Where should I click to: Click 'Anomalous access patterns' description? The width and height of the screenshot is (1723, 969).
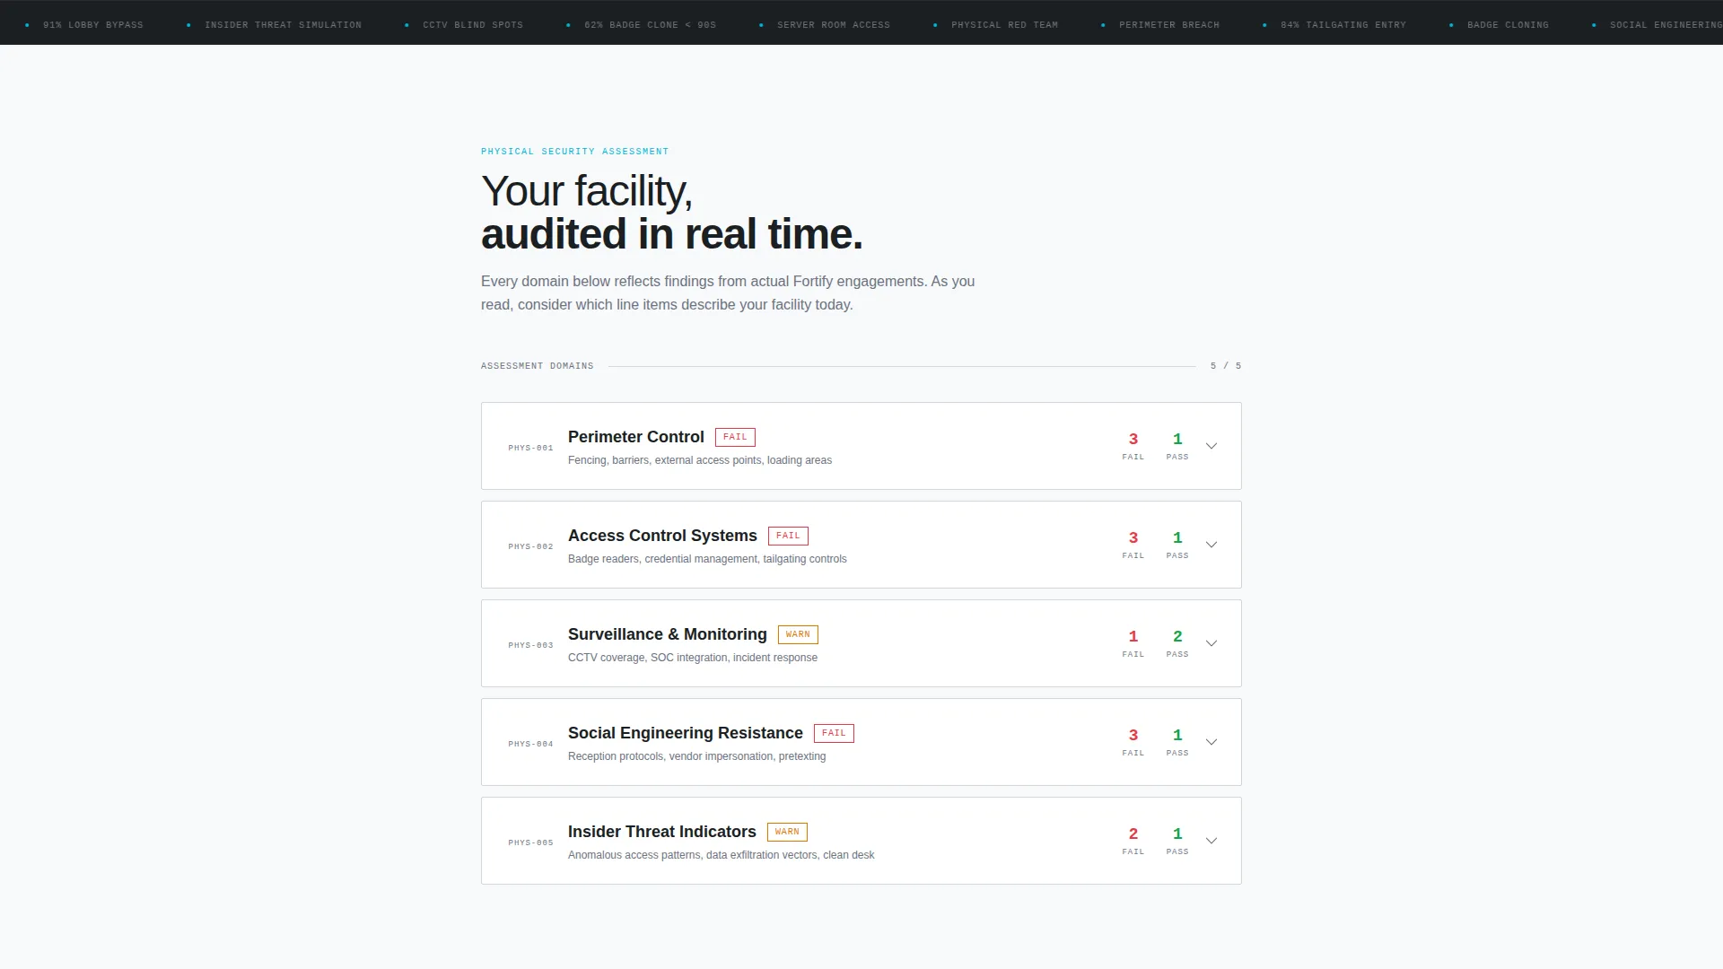pos(722,855)
